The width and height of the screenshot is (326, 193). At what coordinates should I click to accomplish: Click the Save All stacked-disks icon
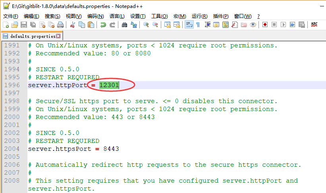[33, 25]
